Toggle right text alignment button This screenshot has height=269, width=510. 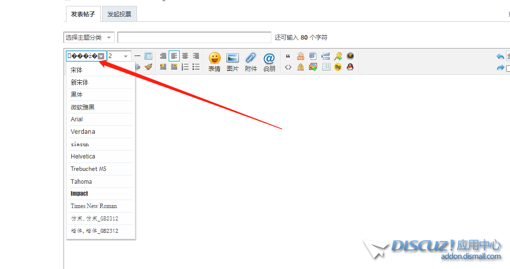196,56
